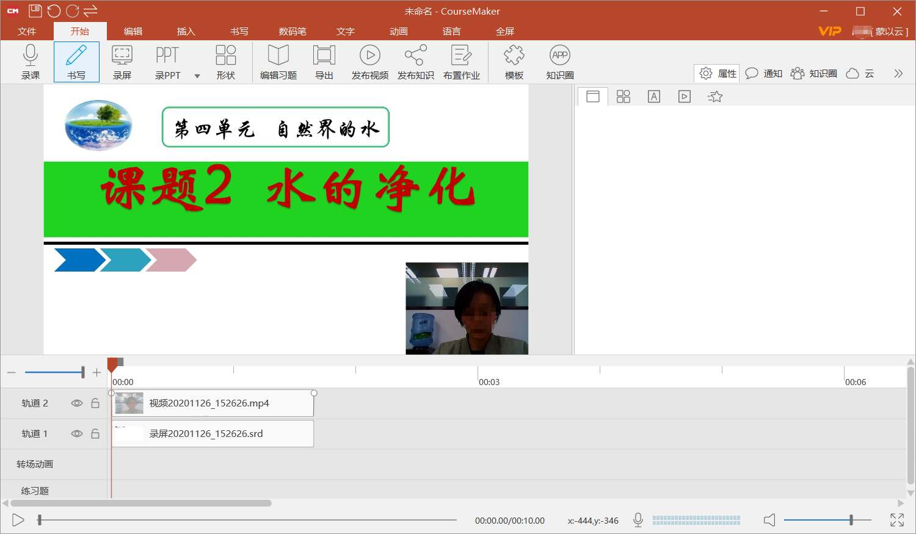Open the star effects panel icon

tap(715, 96)
